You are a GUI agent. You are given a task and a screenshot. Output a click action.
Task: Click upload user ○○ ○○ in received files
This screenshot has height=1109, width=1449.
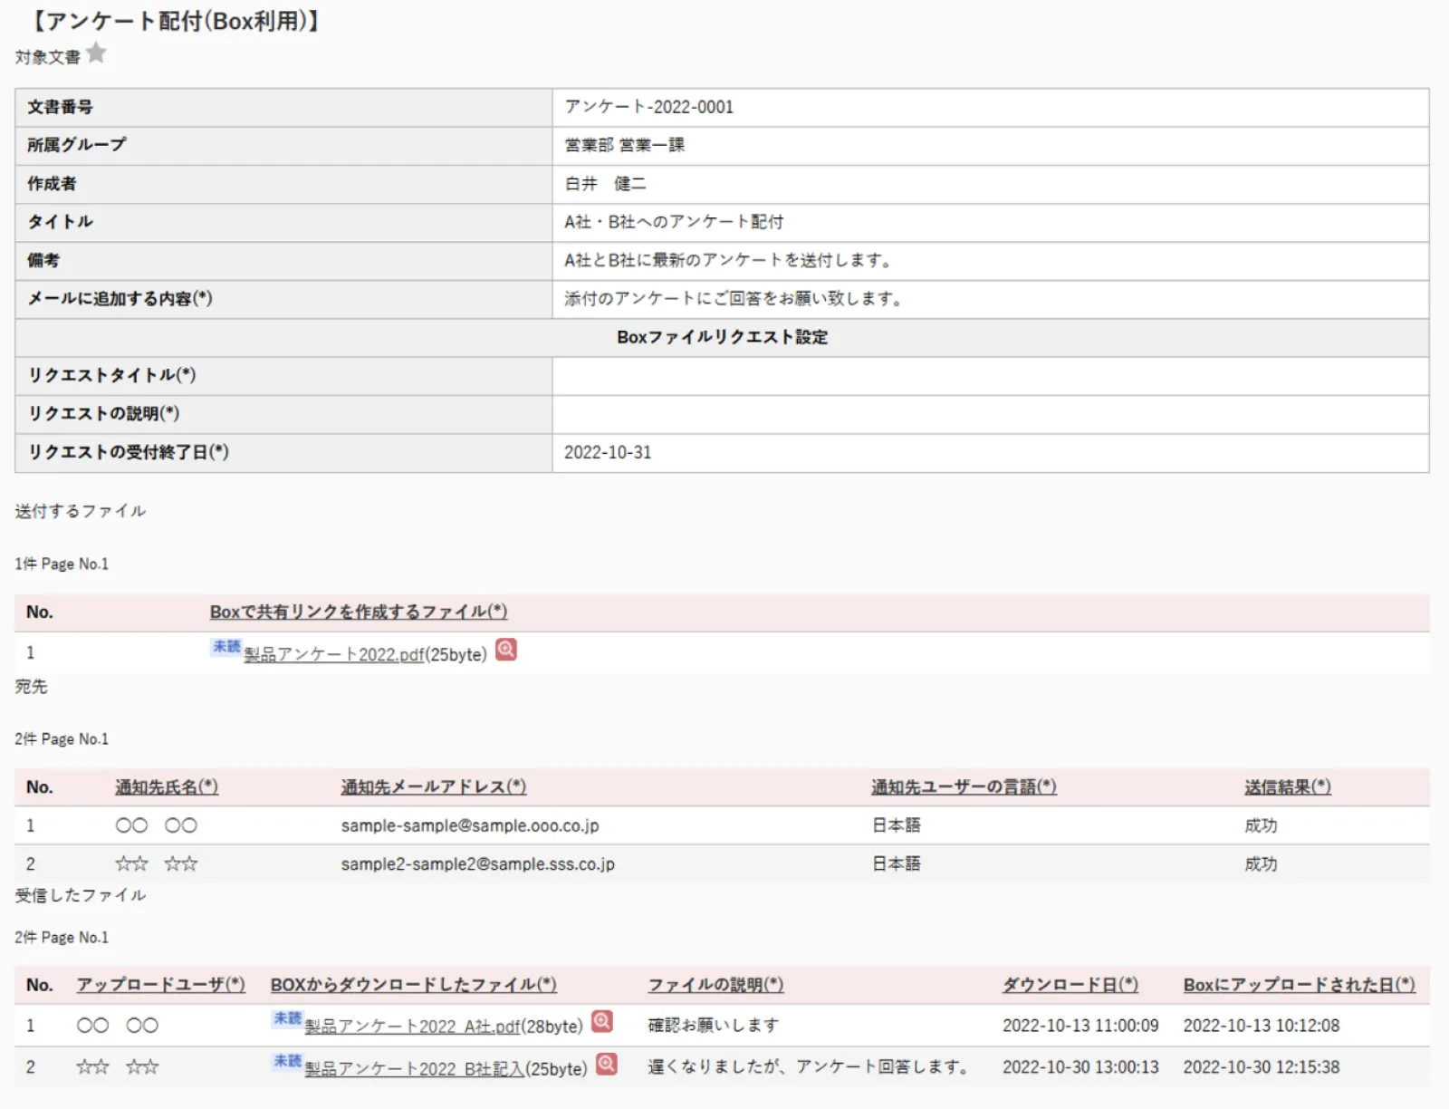coord(118,1026)
